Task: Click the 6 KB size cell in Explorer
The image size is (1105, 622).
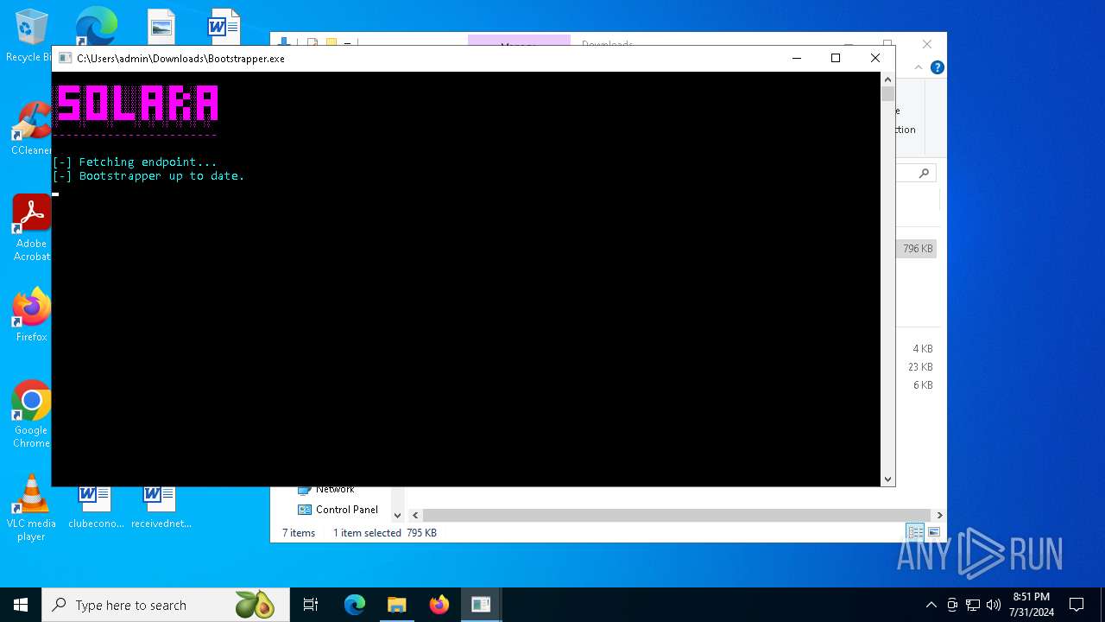Action: [923, 385]
